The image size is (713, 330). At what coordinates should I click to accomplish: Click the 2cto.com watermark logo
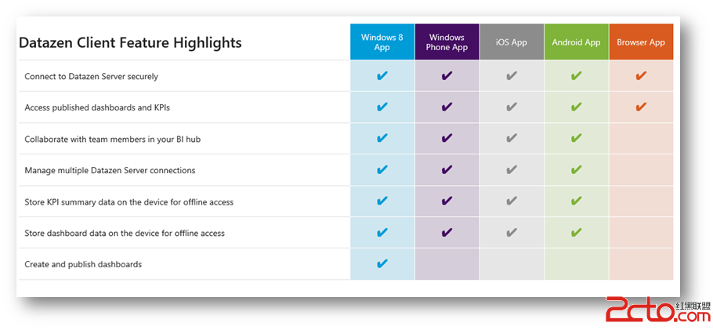click(657, 310)
